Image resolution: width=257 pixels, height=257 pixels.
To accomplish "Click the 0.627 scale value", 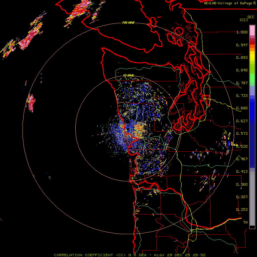I will coord(242,121).
